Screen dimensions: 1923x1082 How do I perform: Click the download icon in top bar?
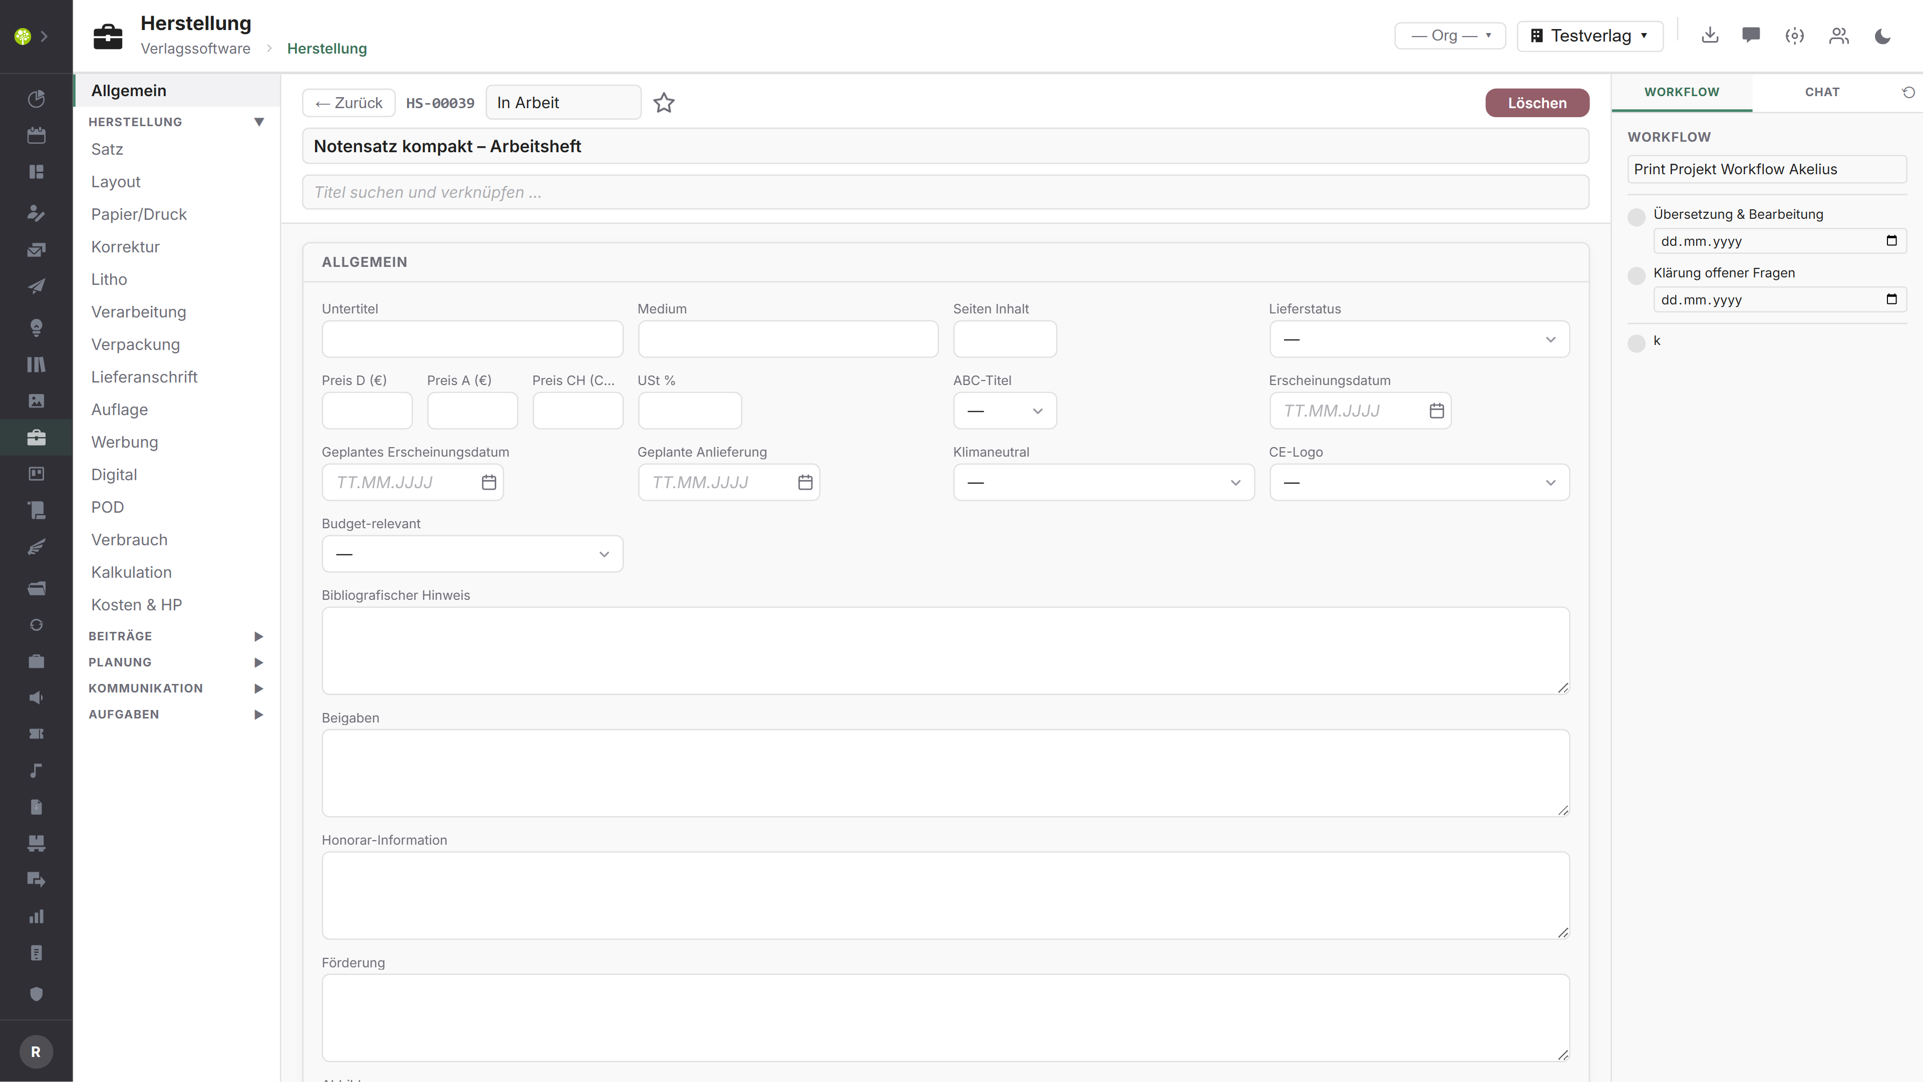[x=1710, y=35]
